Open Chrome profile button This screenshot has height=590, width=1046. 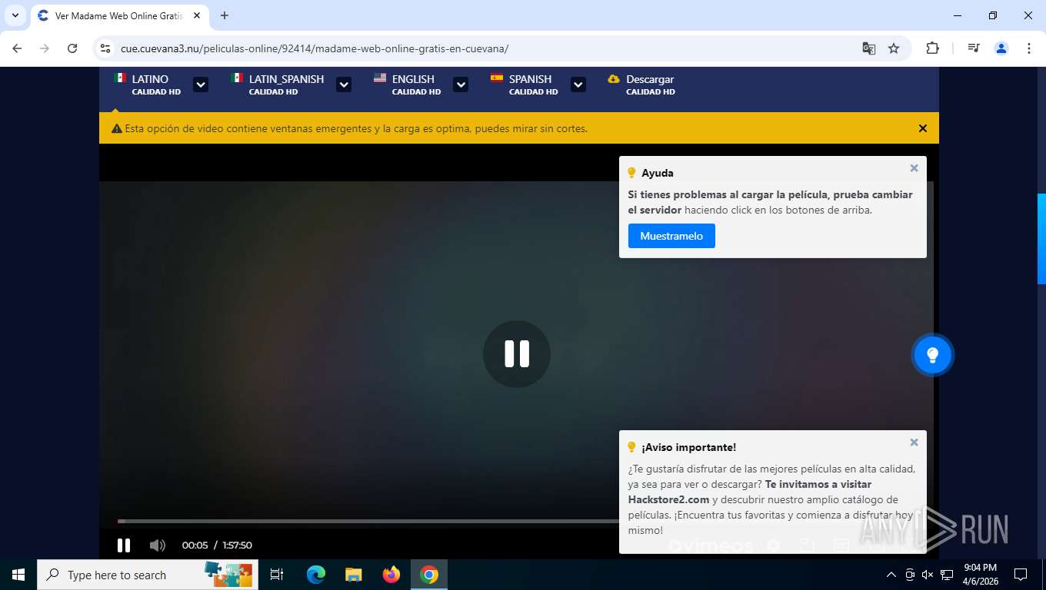coord(1001,48)
